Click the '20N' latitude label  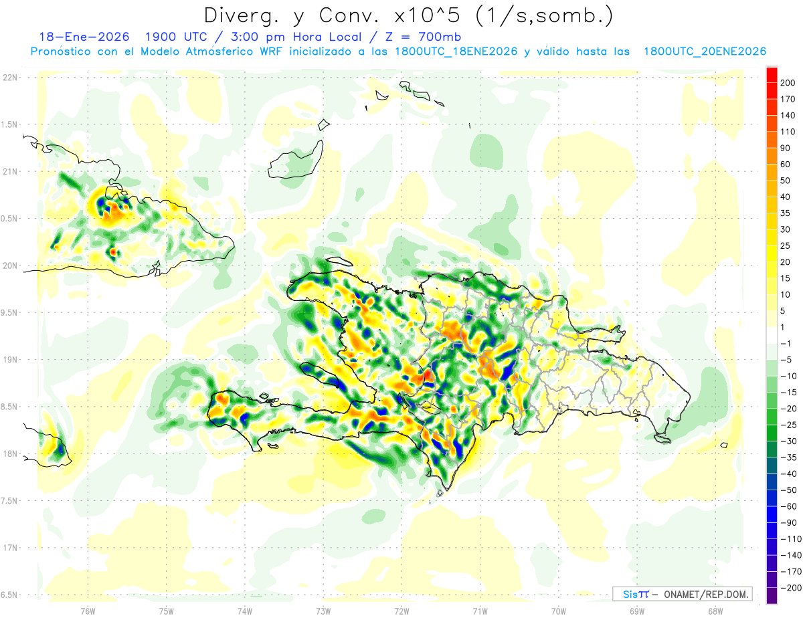[10, 266]
